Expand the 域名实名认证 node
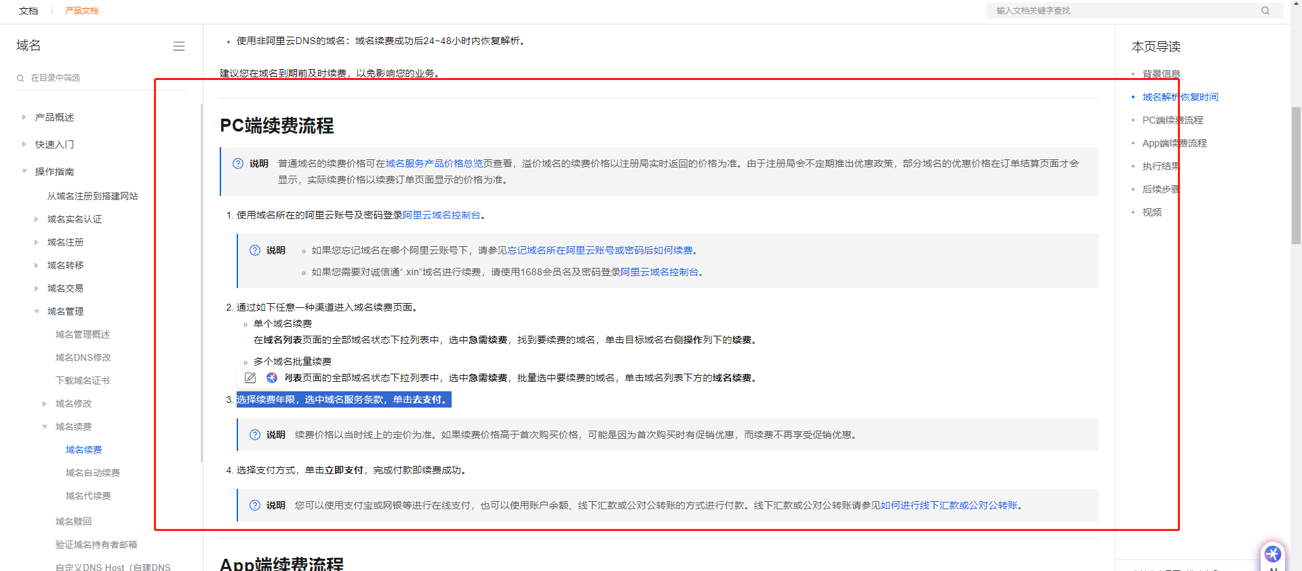 (x=37, y=219)
